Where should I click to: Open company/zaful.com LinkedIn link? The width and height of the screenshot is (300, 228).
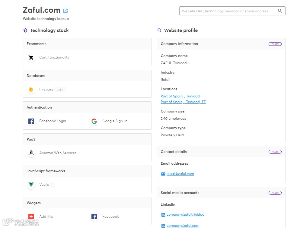tap(183, 226)
